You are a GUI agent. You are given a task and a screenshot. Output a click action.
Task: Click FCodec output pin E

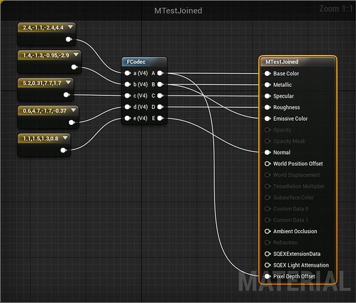click(x=160, y=118)
